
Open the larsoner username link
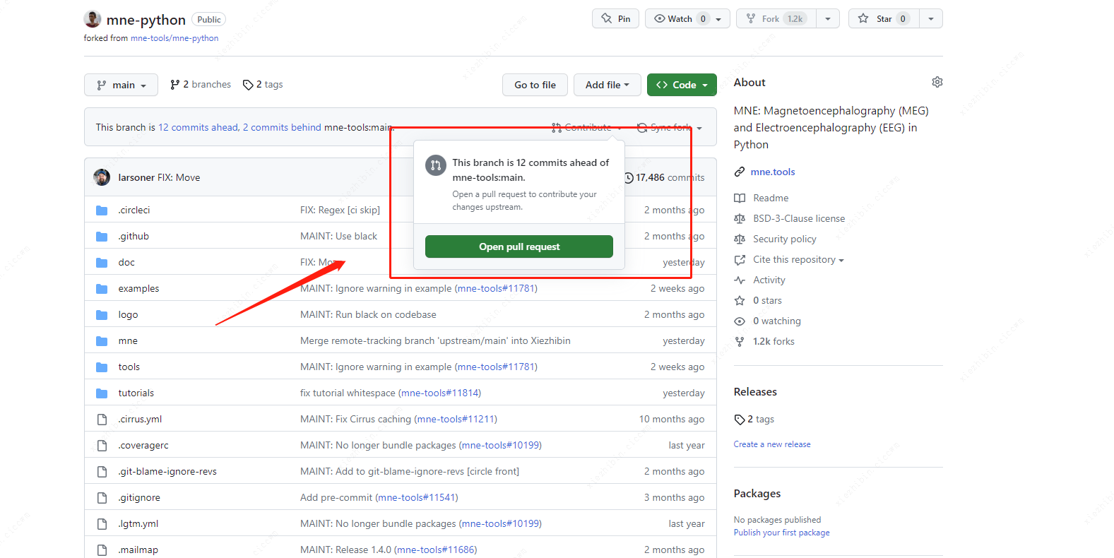136,177
